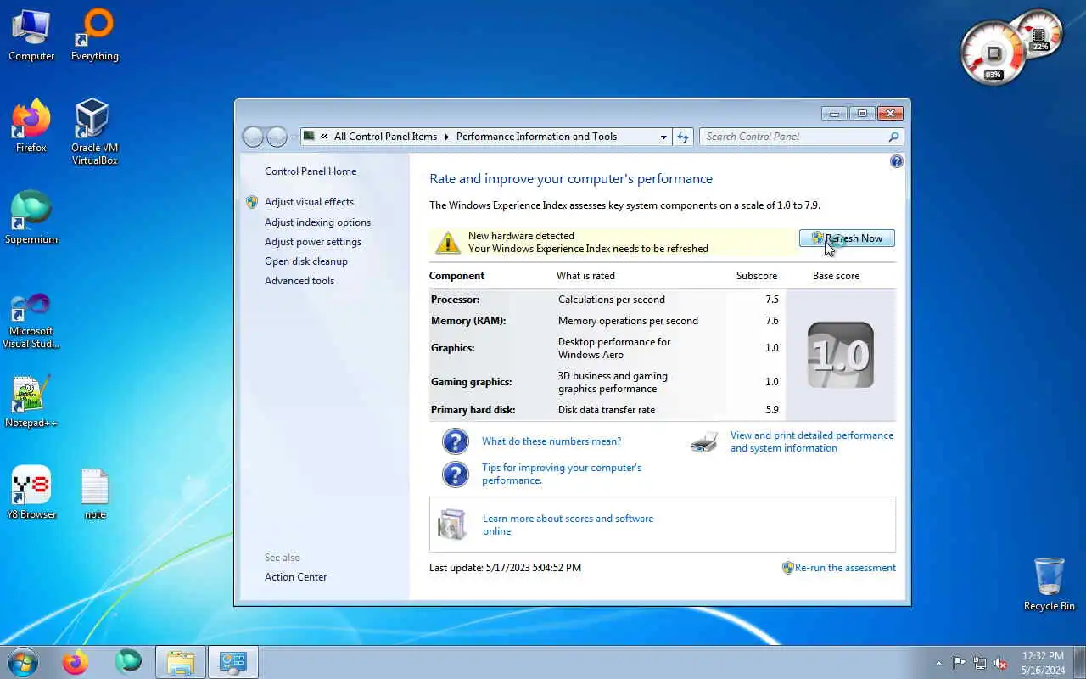Open Supermium from the taskbar
1086x679 pixels.
click(x=128, y=661)
